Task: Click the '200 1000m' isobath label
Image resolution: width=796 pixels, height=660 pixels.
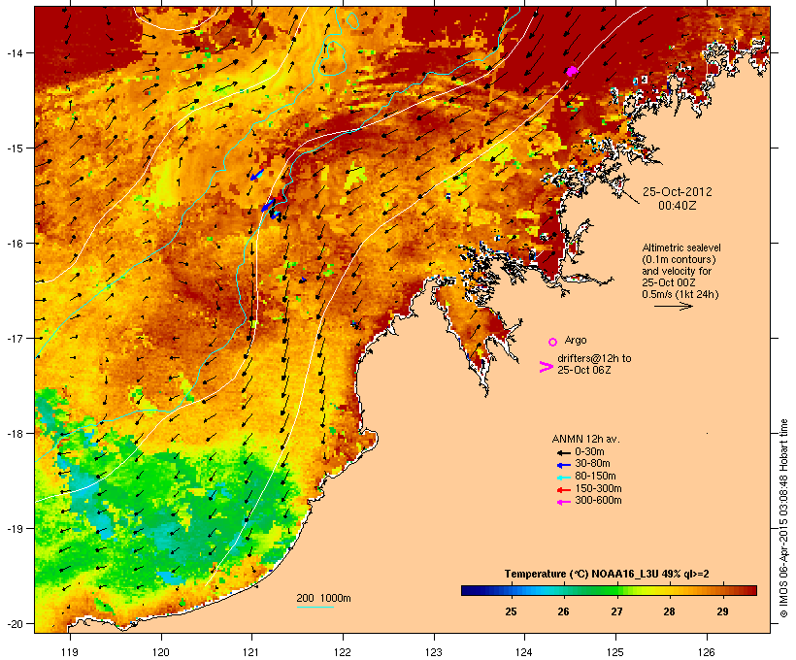Action: tap(323, 598)
